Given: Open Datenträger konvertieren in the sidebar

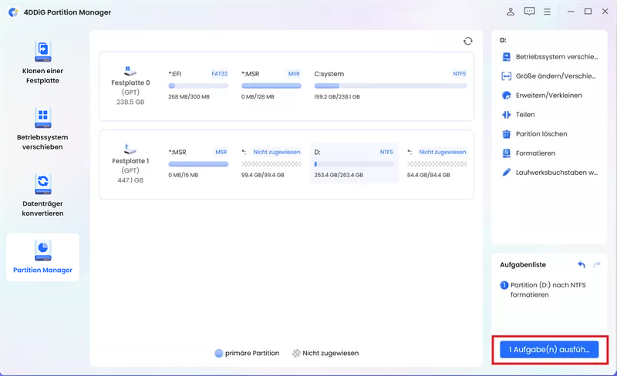Looking at the screenshot, I should tap(42, 195).
